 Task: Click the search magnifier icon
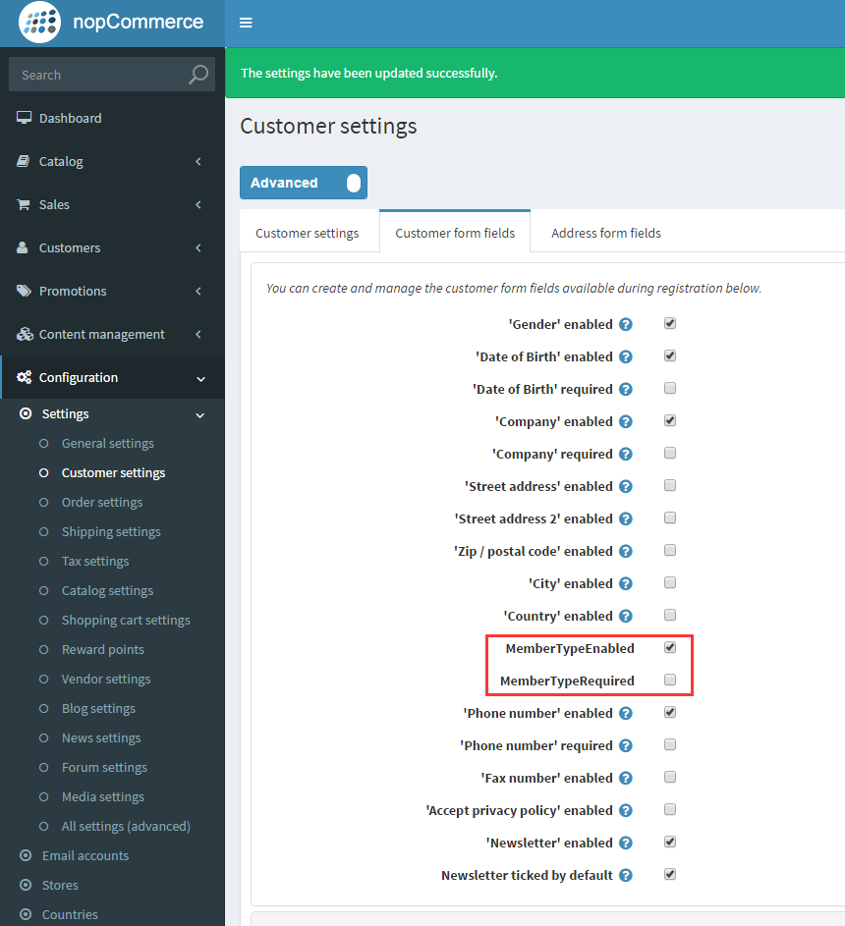[197, 75]
